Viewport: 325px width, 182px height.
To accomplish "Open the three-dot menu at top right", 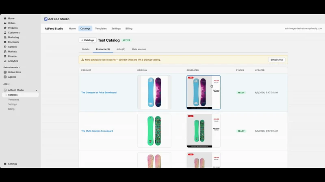I will [x=320, y=19].
